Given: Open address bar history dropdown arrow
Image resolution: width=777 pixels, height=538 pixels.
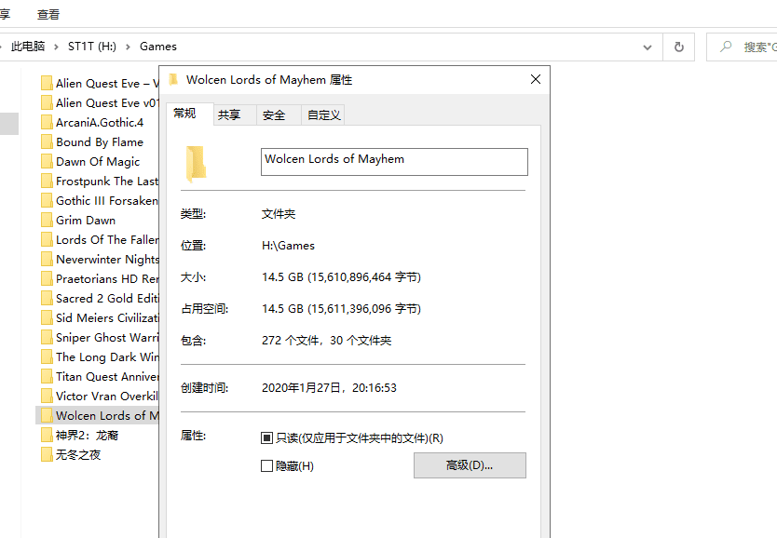Looking at the screenshot, I should click(647, 47).
